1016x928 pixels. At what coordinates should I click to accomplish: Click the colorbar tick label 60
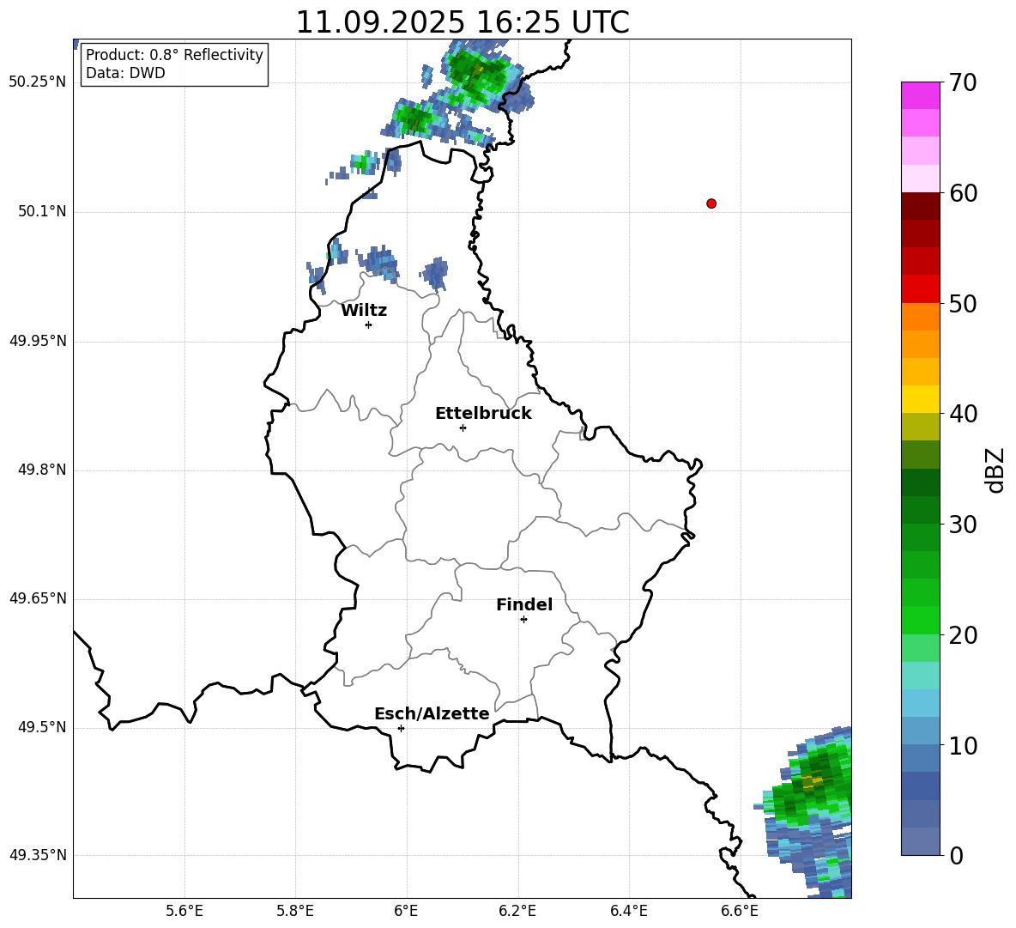[x=963, y=193]
